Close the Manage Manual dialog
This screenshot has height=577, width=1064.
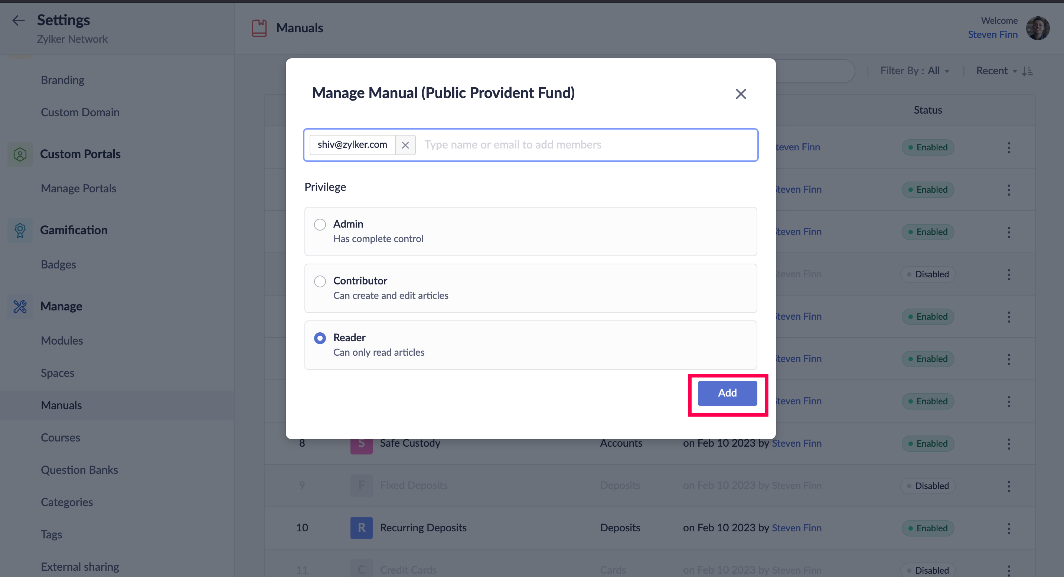pyautogui.click(x=741, y=94)
